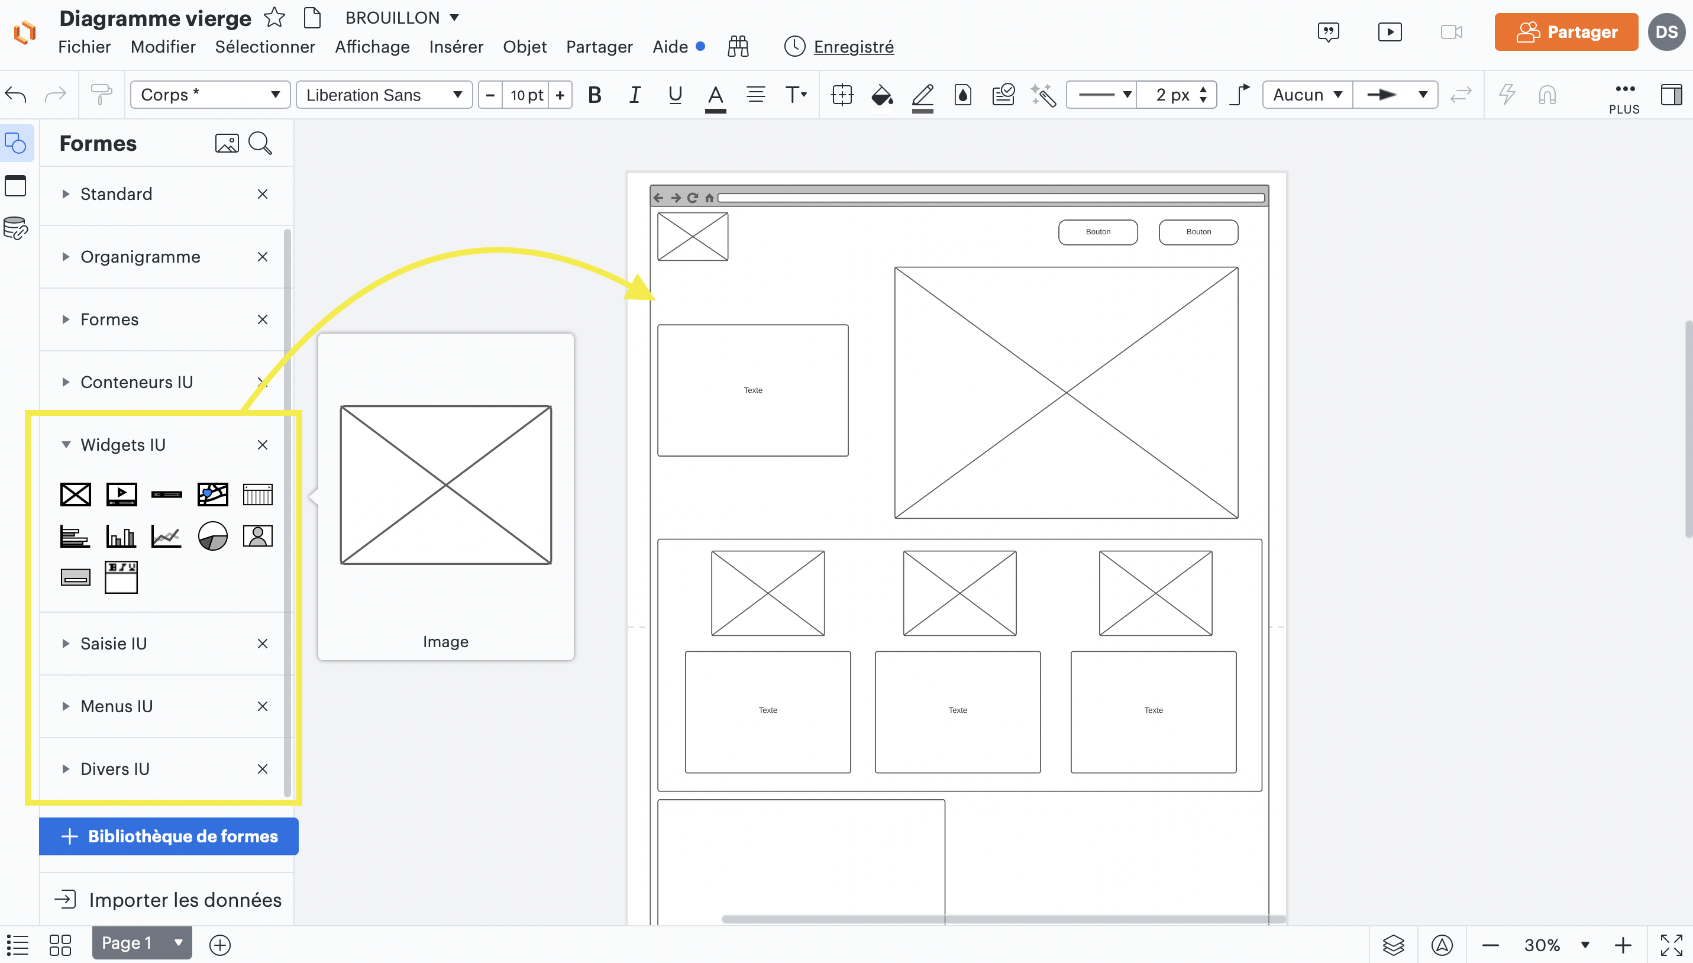Open text alignment options
Screen dimensions: 1693x963
755,95
